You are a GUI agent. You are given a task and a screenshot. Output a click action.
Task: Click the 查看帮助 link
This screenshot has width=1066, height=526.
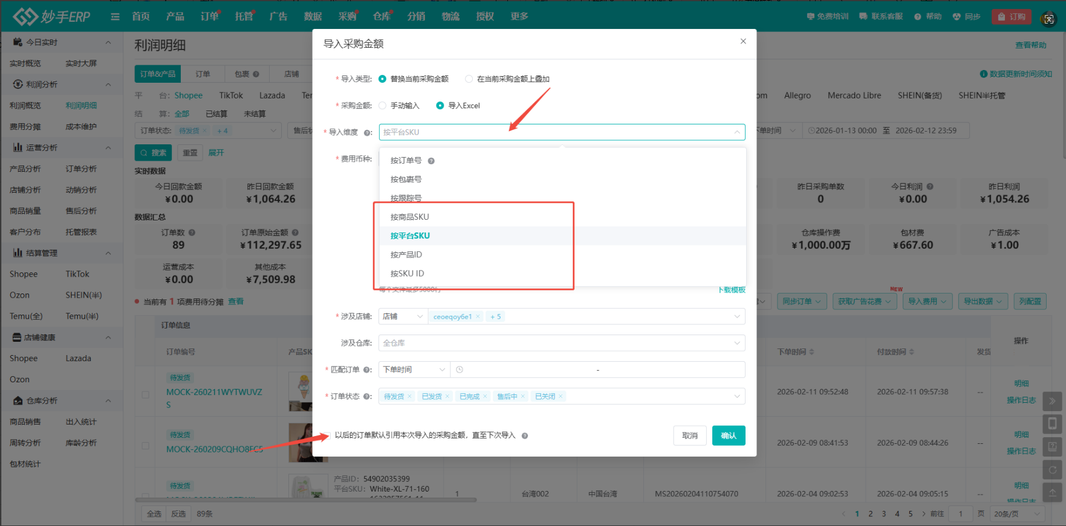point(1030,45)
